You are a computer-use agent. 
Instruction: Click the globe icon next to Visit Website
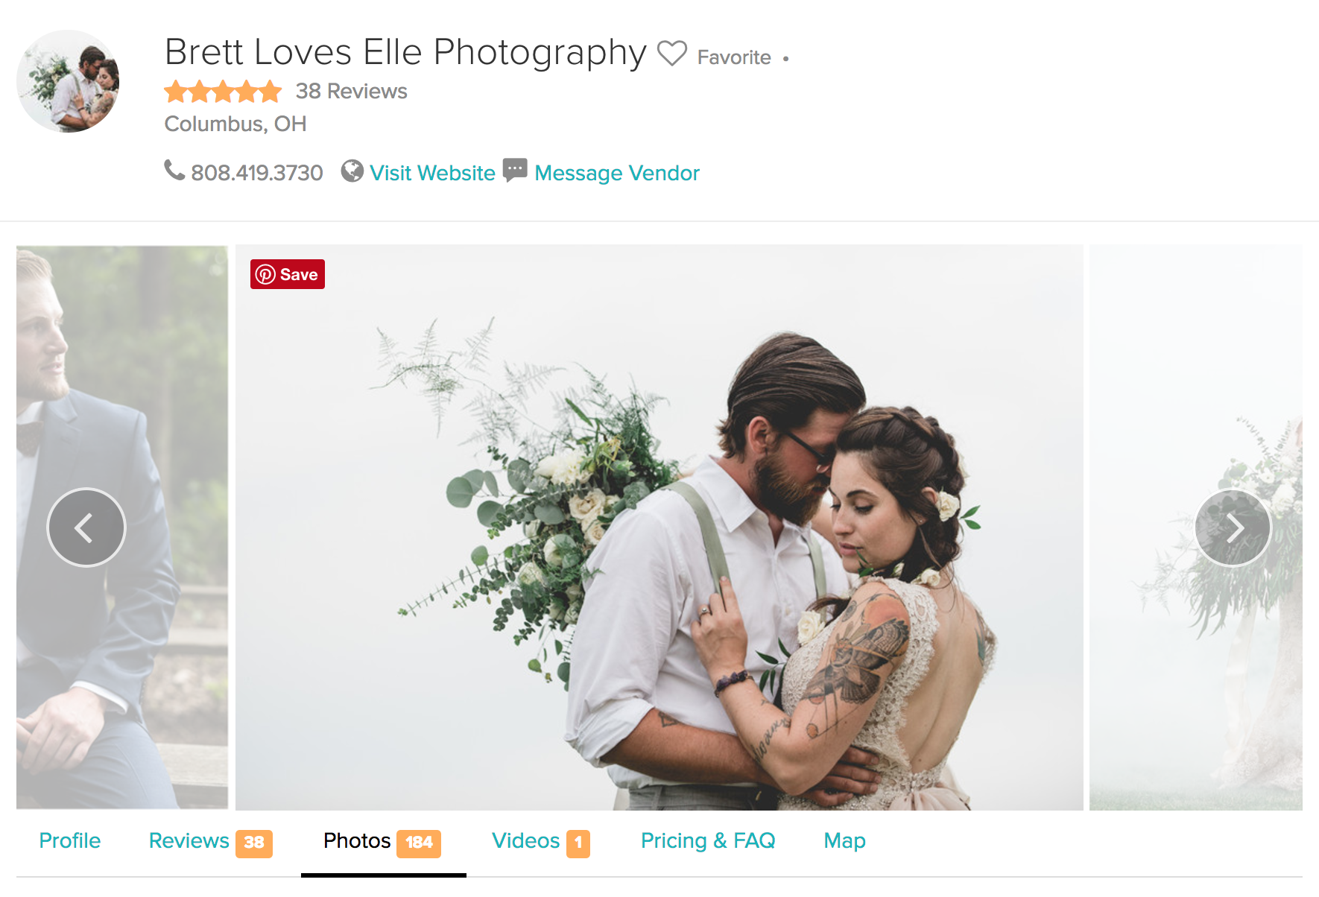pyautogui.click(x=352, y=171)
